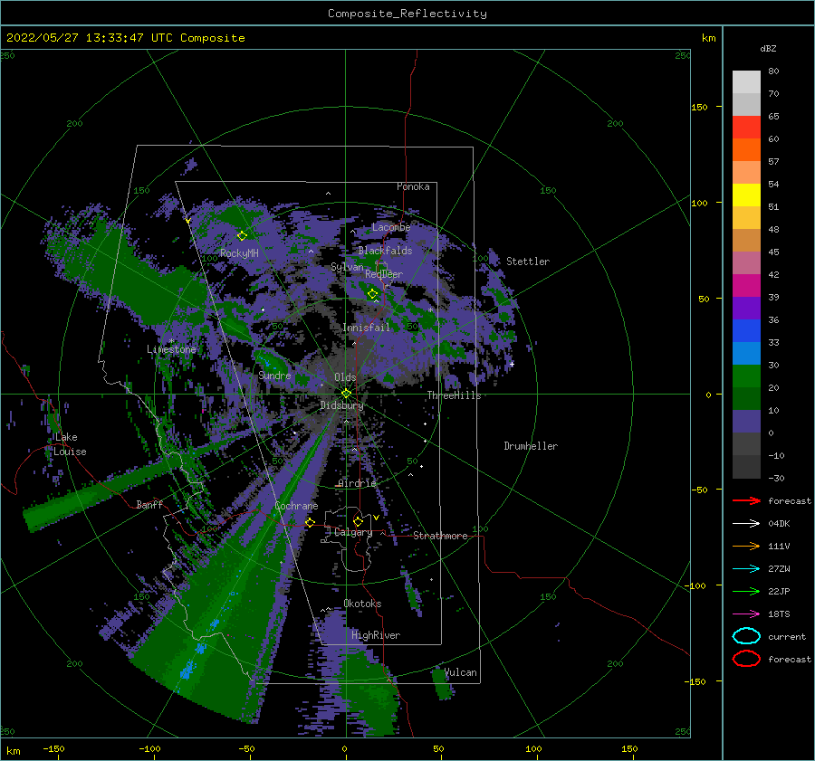Image resolution: width=815 pixels, height=761 pixels.
Task: Pick the slate purple 0-10 dBZ swatch
Action: click(x=746, y=422)
